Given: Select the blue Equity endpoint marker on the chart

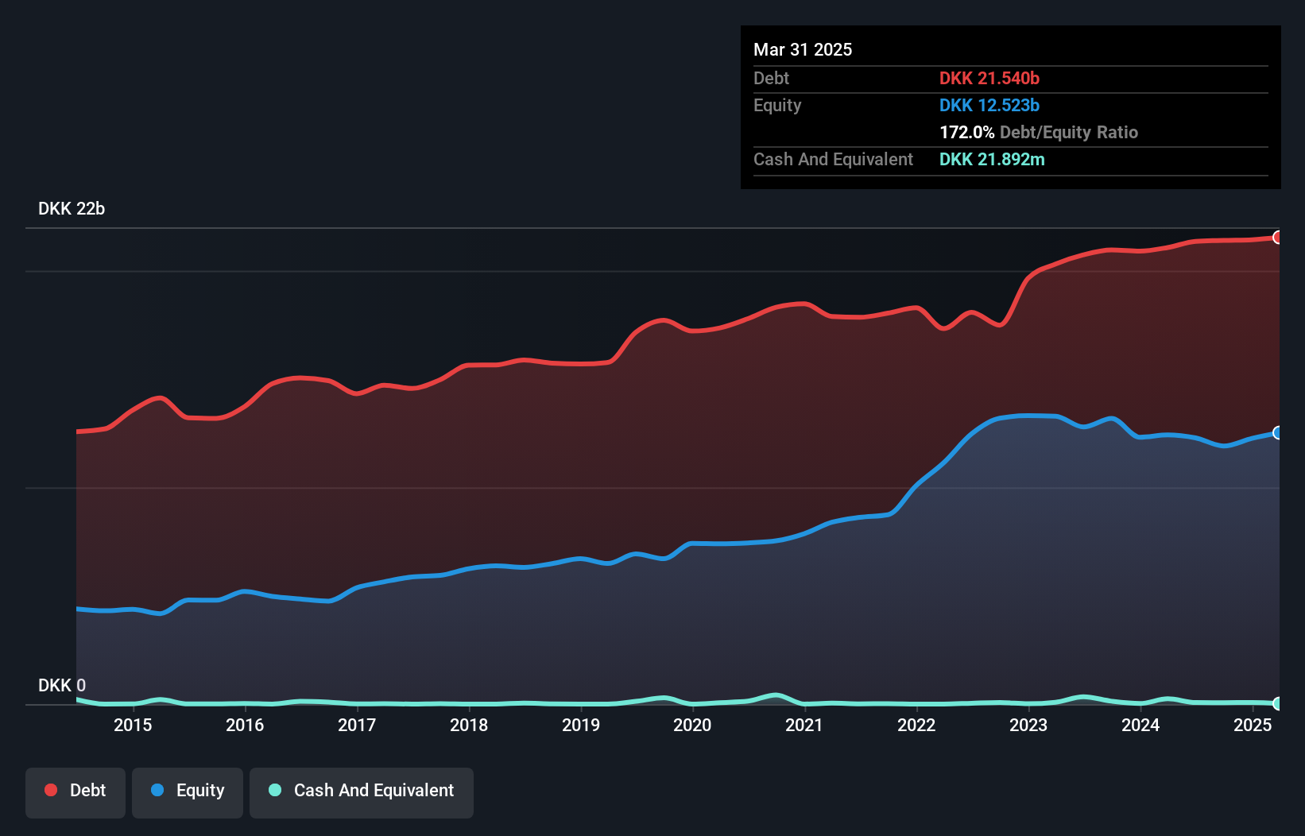Looking at the screenshot, I should [1278, 432].
